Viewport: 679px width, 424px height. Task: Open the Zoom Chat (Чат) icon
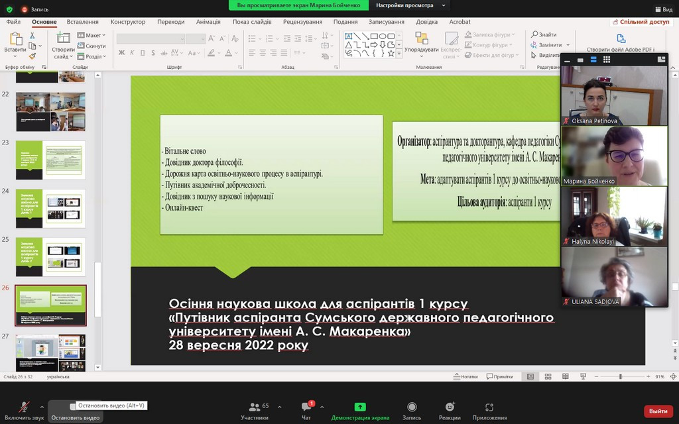click(x=306, y=407)
